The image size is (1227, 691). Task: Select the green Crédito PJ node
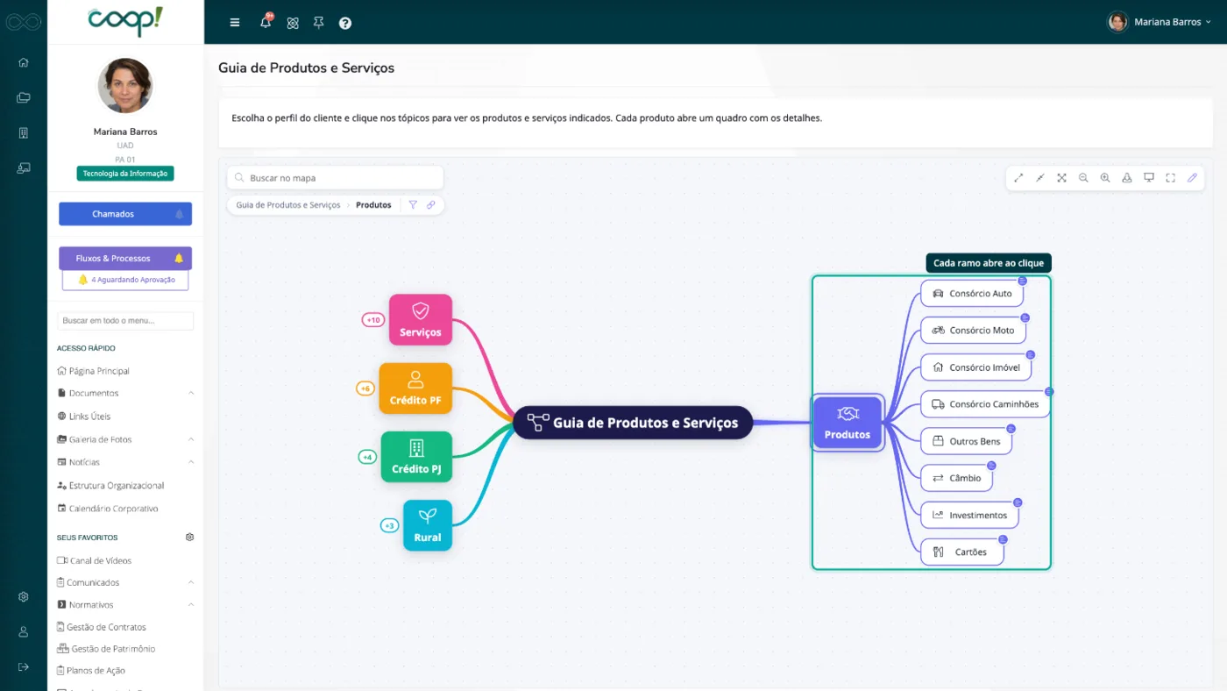pos(416,457)
